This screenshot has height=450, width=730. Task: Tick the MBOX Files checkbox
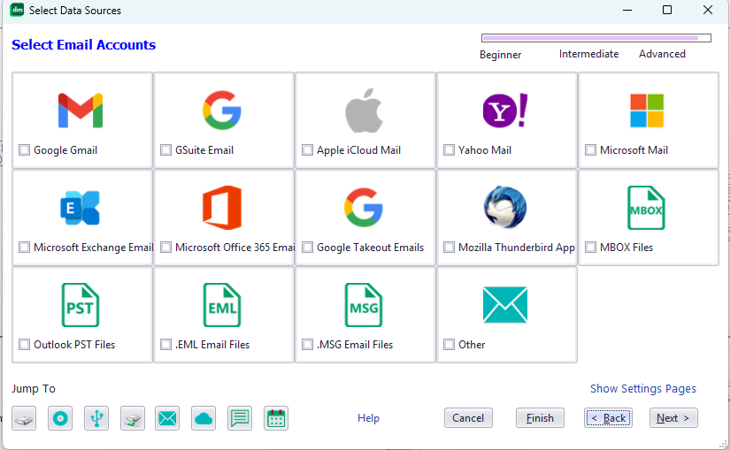click(x=590, y=248)
